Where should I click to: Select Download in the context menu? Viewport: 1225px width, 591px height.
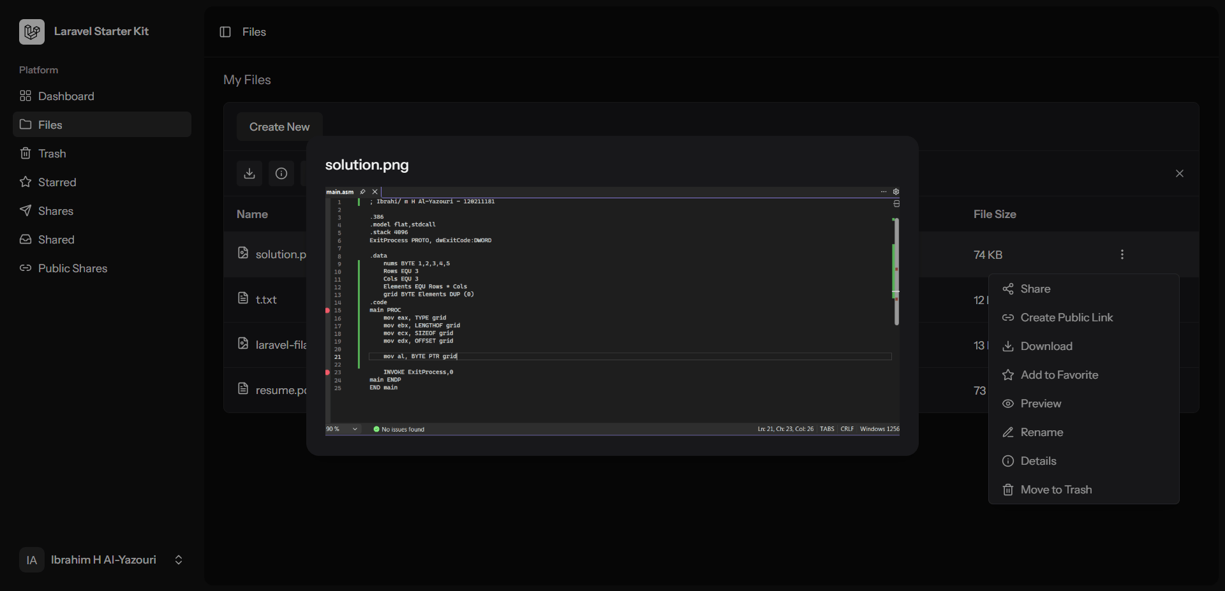pos(1084,346)
